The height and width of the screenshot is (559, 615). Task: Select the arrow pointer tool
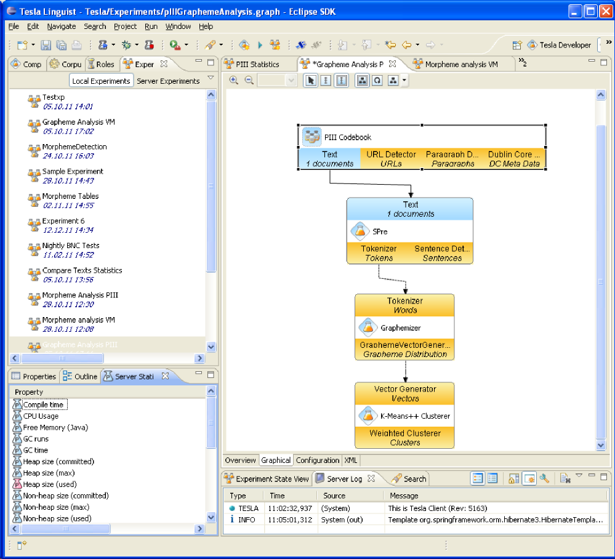point(311,81)
